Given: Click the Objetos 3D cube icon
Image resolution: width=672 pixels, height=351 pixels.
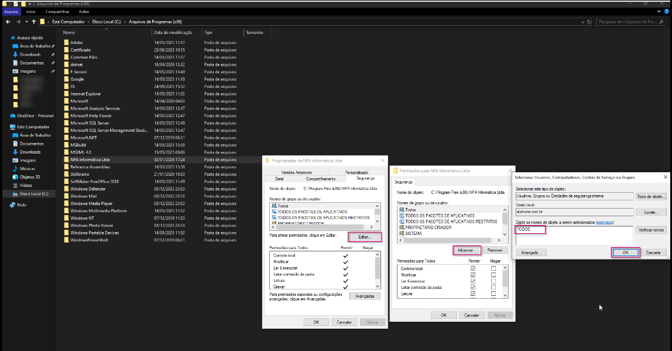Looking at the screenshot, I should coord(15,177).
